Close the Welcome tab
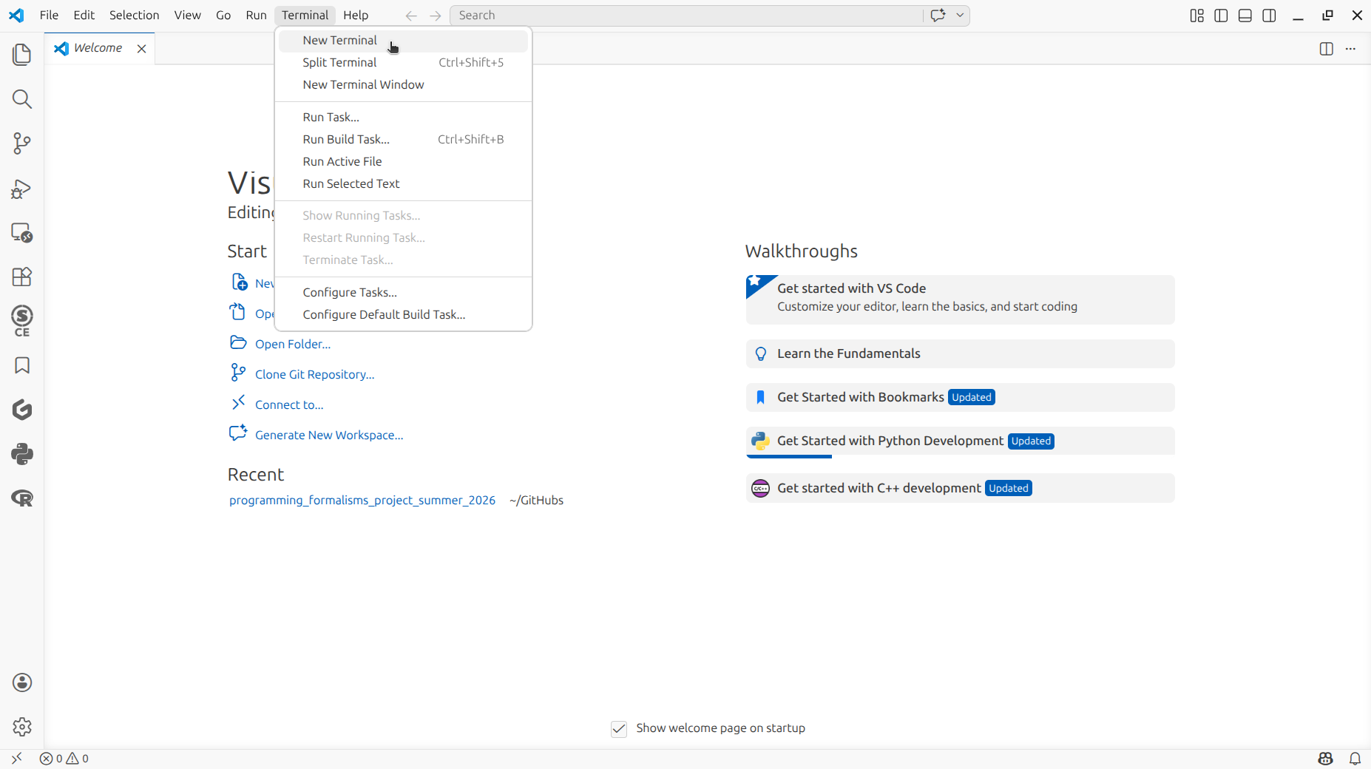The image size is (1371, 769). coord(141,49)
